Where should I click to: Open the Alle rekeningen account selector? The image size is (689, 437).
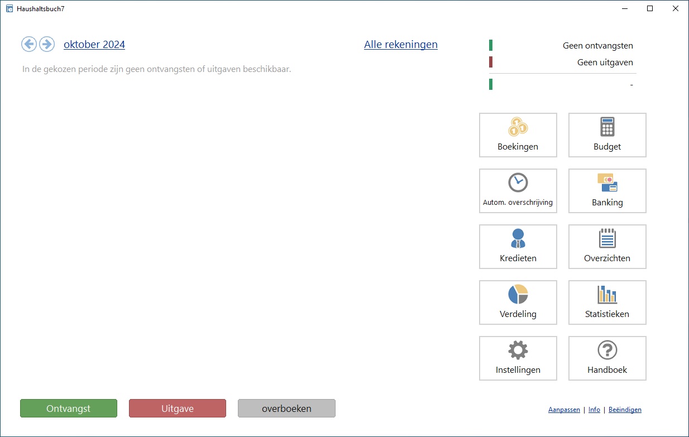pyautogui.click(x=400, y=45)
